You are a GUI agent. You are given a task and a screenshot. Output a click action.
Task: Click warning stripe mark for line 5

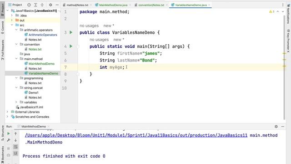point(284,53)
